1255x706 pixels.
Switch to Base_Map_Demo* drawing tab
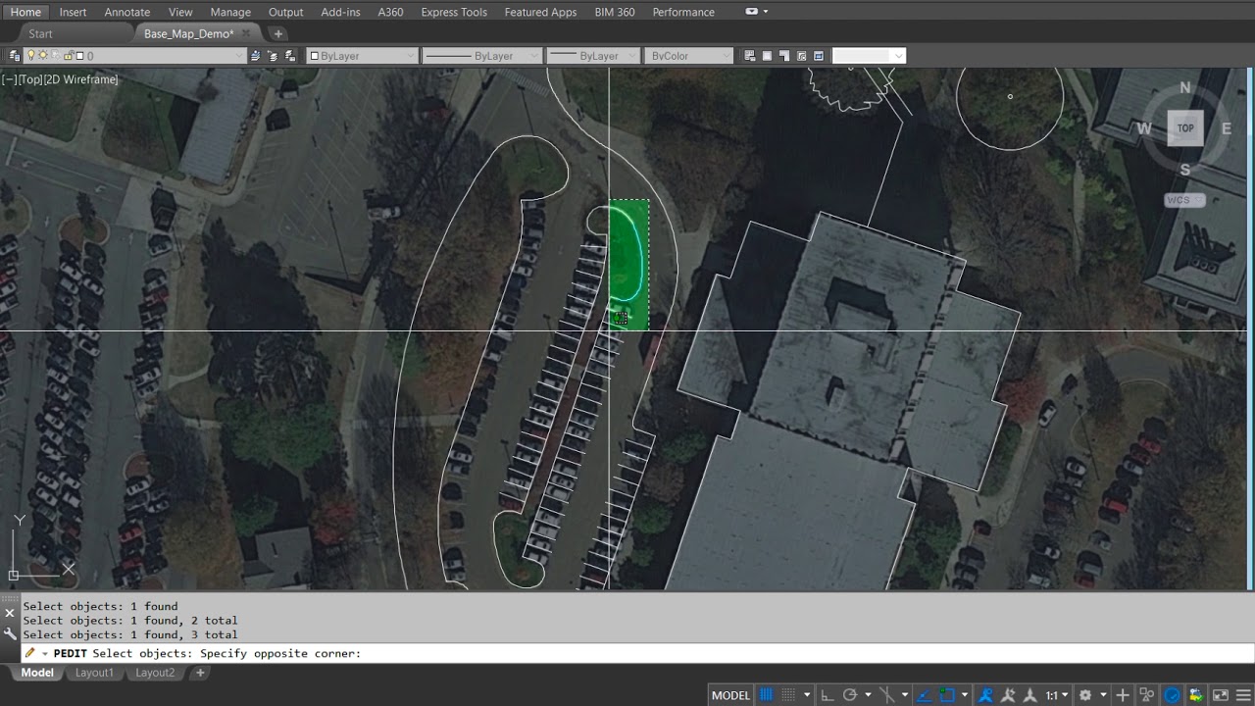coord(189,33)
